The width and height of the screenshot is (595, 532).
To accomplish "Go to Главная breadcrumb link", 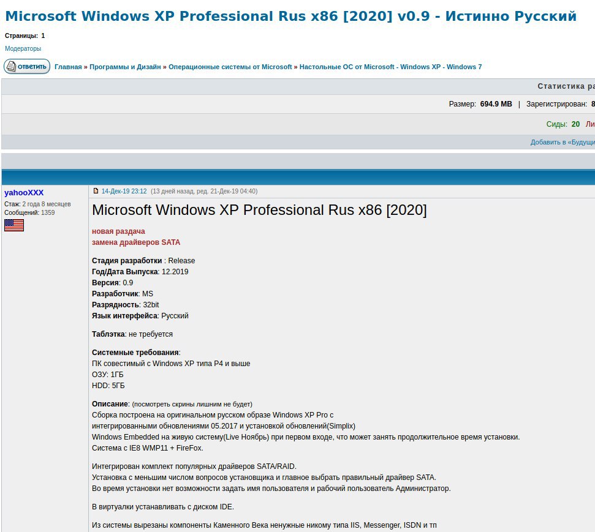I will 68,67.
